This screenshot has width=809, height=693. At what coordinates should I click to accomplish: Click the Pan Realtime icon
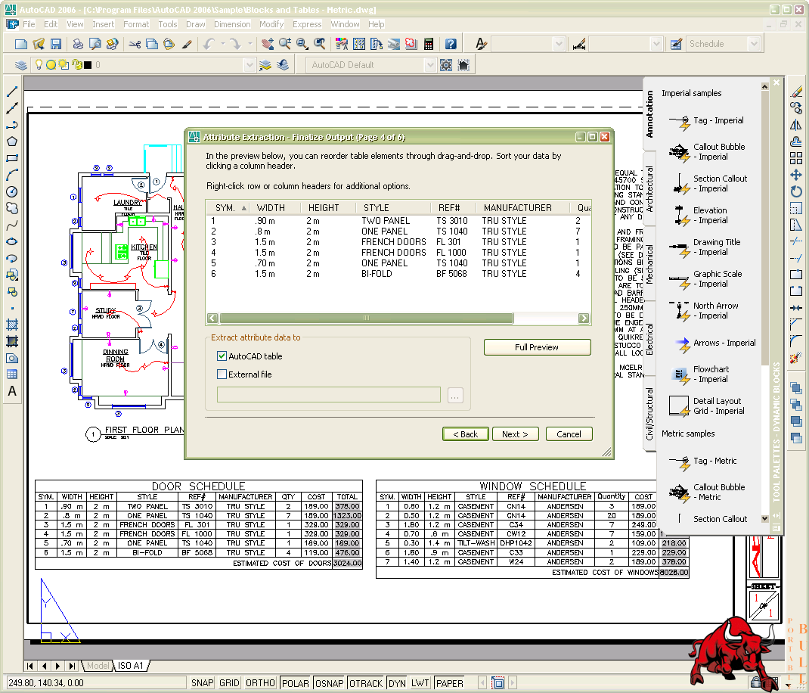click(x=267, y=44)
